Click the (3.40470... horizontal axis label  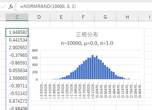pos(140,90)
